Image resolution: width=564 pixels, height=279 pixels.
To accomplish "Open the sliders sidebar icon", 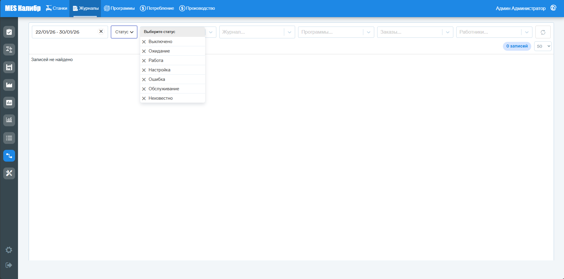I will pos(9,50).
